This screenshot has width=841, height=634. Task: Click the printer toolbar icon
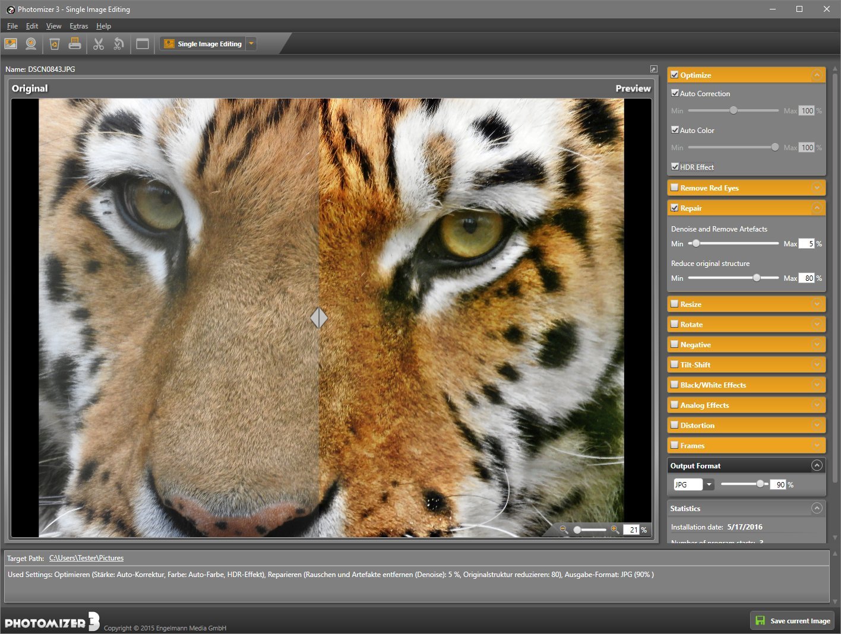pyautogui.click(x=75, y=44)
